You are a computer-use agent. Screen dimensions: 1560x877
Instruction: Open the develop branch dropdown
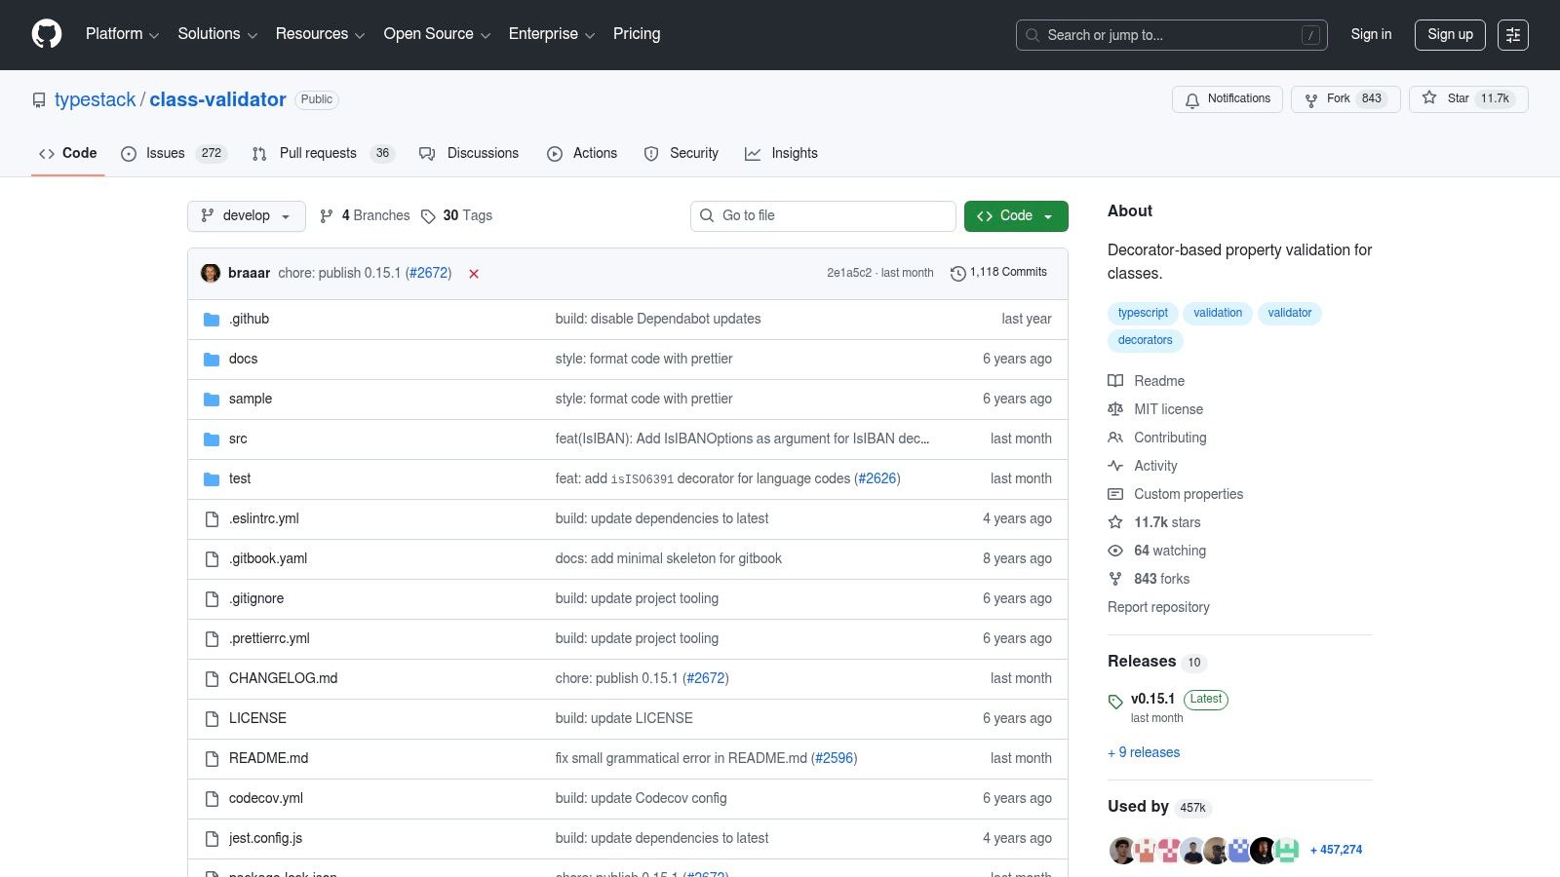pyautogui.click(x=246, y=215)
